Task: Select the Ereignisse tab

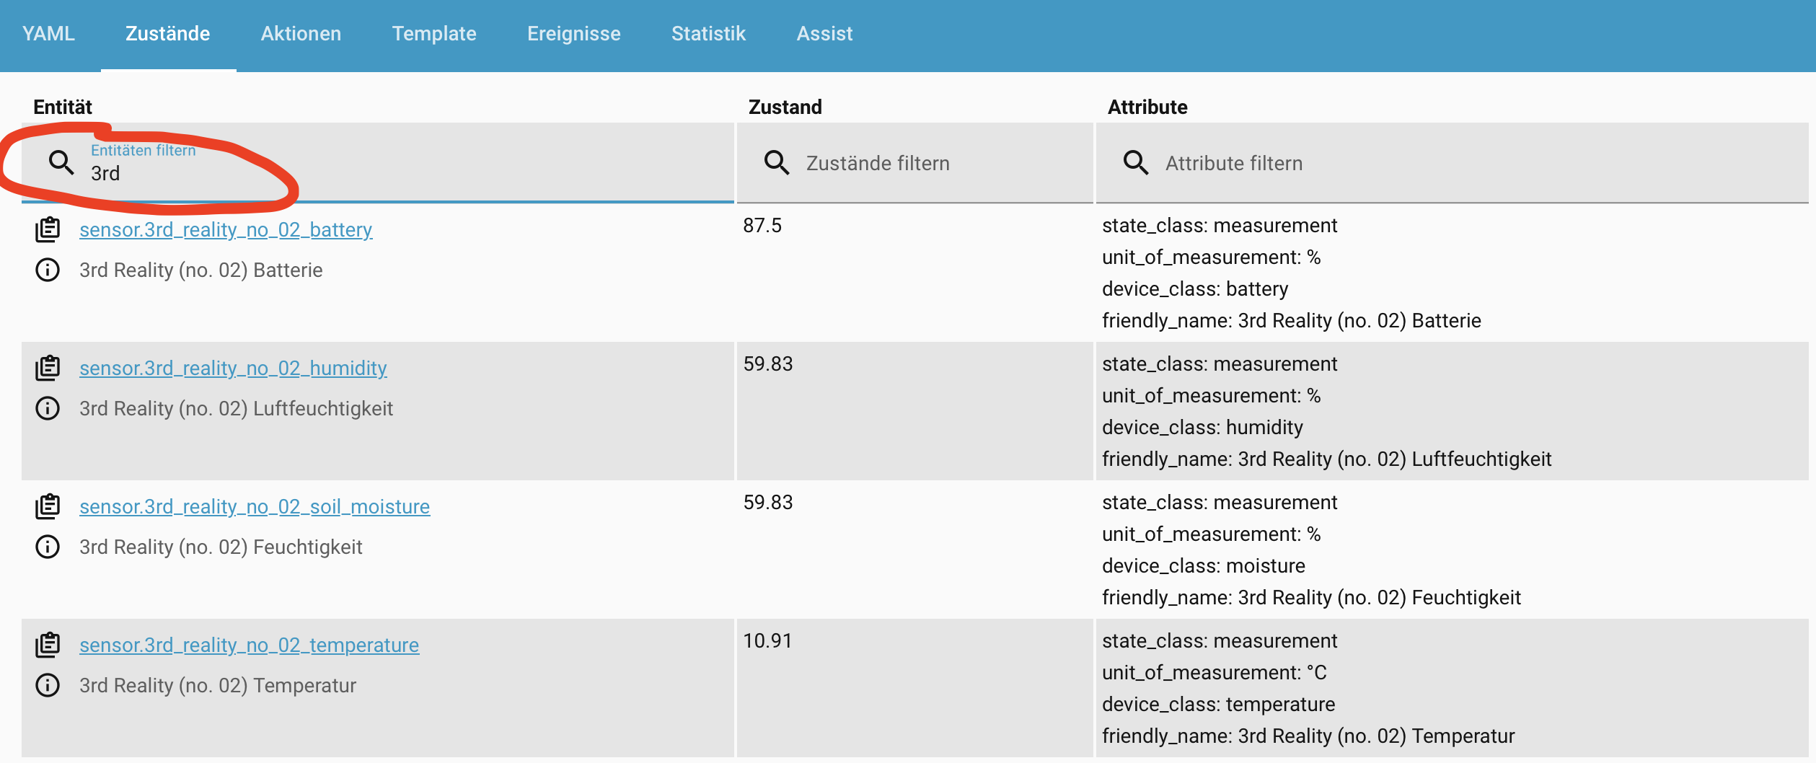Action: pos(573,34)
